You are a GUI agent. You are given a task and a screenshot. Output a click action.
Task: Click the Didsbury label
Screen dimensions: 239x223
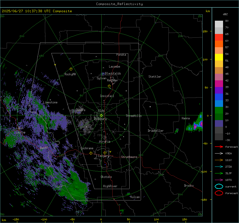point(100,119)
